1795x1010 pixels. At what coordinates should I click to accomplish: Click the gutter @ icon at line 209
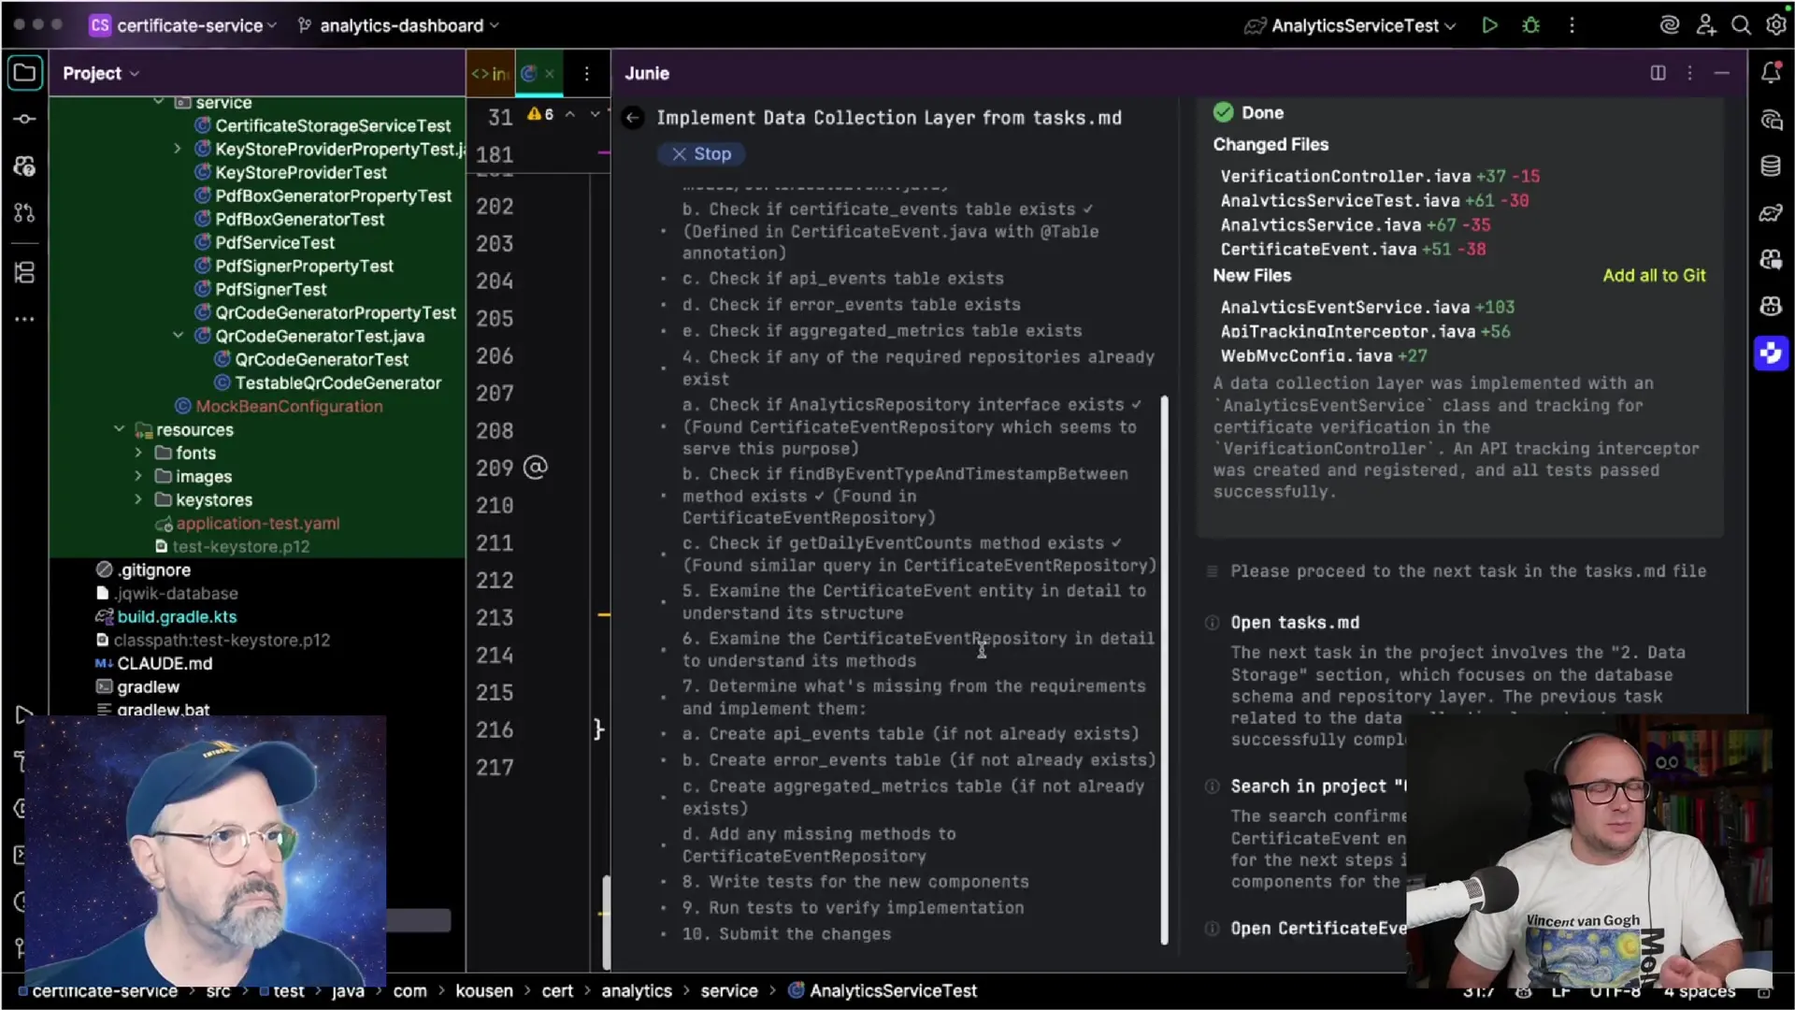pyautogui.click(x=535, y=468)
